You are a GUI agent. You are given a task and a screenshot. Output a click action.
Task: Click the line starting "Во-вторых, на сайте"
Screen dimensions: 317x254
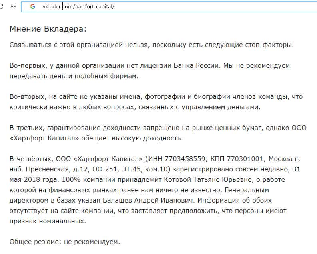156,97
